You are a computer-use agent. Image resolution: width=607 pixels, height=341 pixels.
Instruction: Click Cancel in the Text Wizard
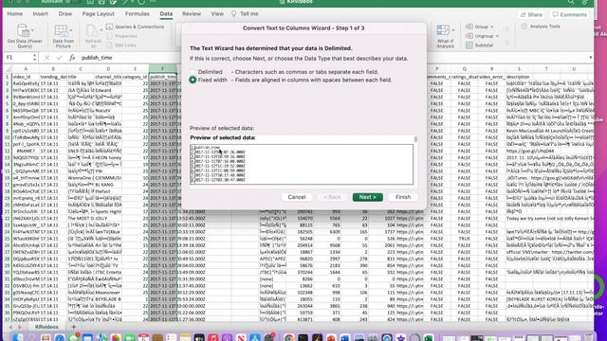(297, 197)
